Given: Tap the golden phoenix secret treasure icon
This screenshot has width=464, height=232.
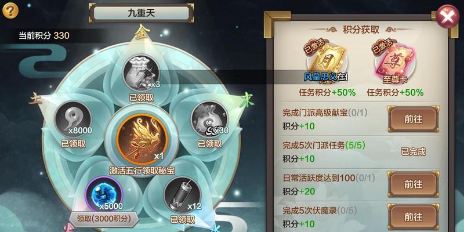Looking at the screenshot, I should (x=142, y=139).
